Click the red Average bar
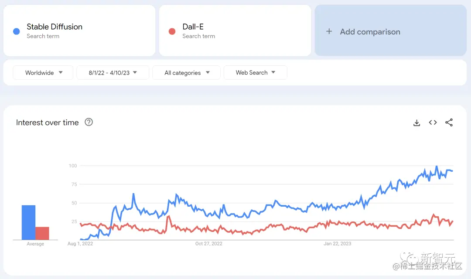This screenshot has width=471, height=279. point(42,233)
